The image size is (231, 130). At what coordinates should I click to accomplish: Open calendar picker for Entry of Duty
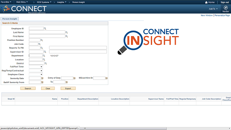(74, 78)
